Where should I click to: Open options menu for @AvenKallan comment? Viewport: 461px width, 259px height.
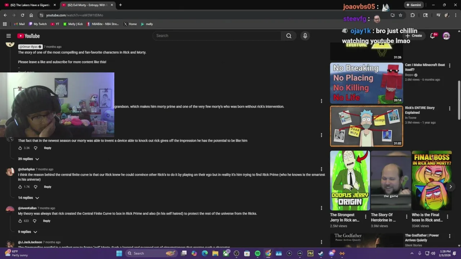pos(321,208)
